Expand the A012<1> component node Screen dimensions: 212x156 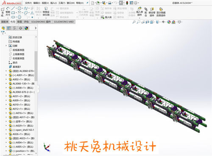(x=6, y=109)
